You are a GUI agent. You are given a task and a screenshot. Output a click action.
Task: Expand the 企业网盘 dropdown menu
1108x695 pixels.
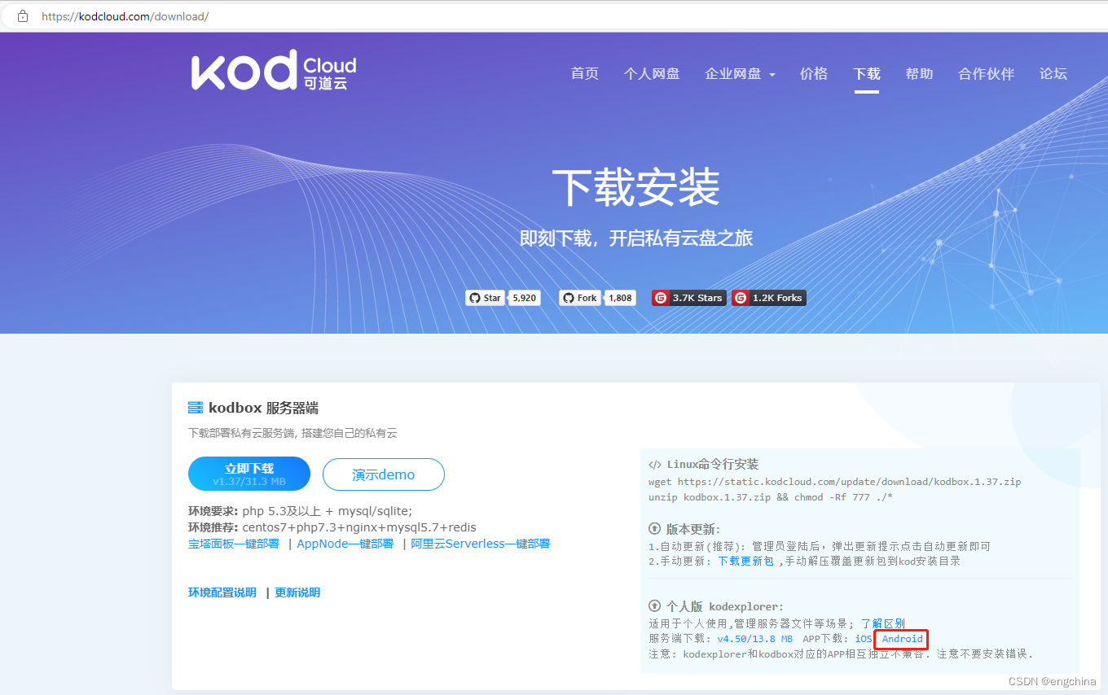pyautogui.click(x=740, y=73)
